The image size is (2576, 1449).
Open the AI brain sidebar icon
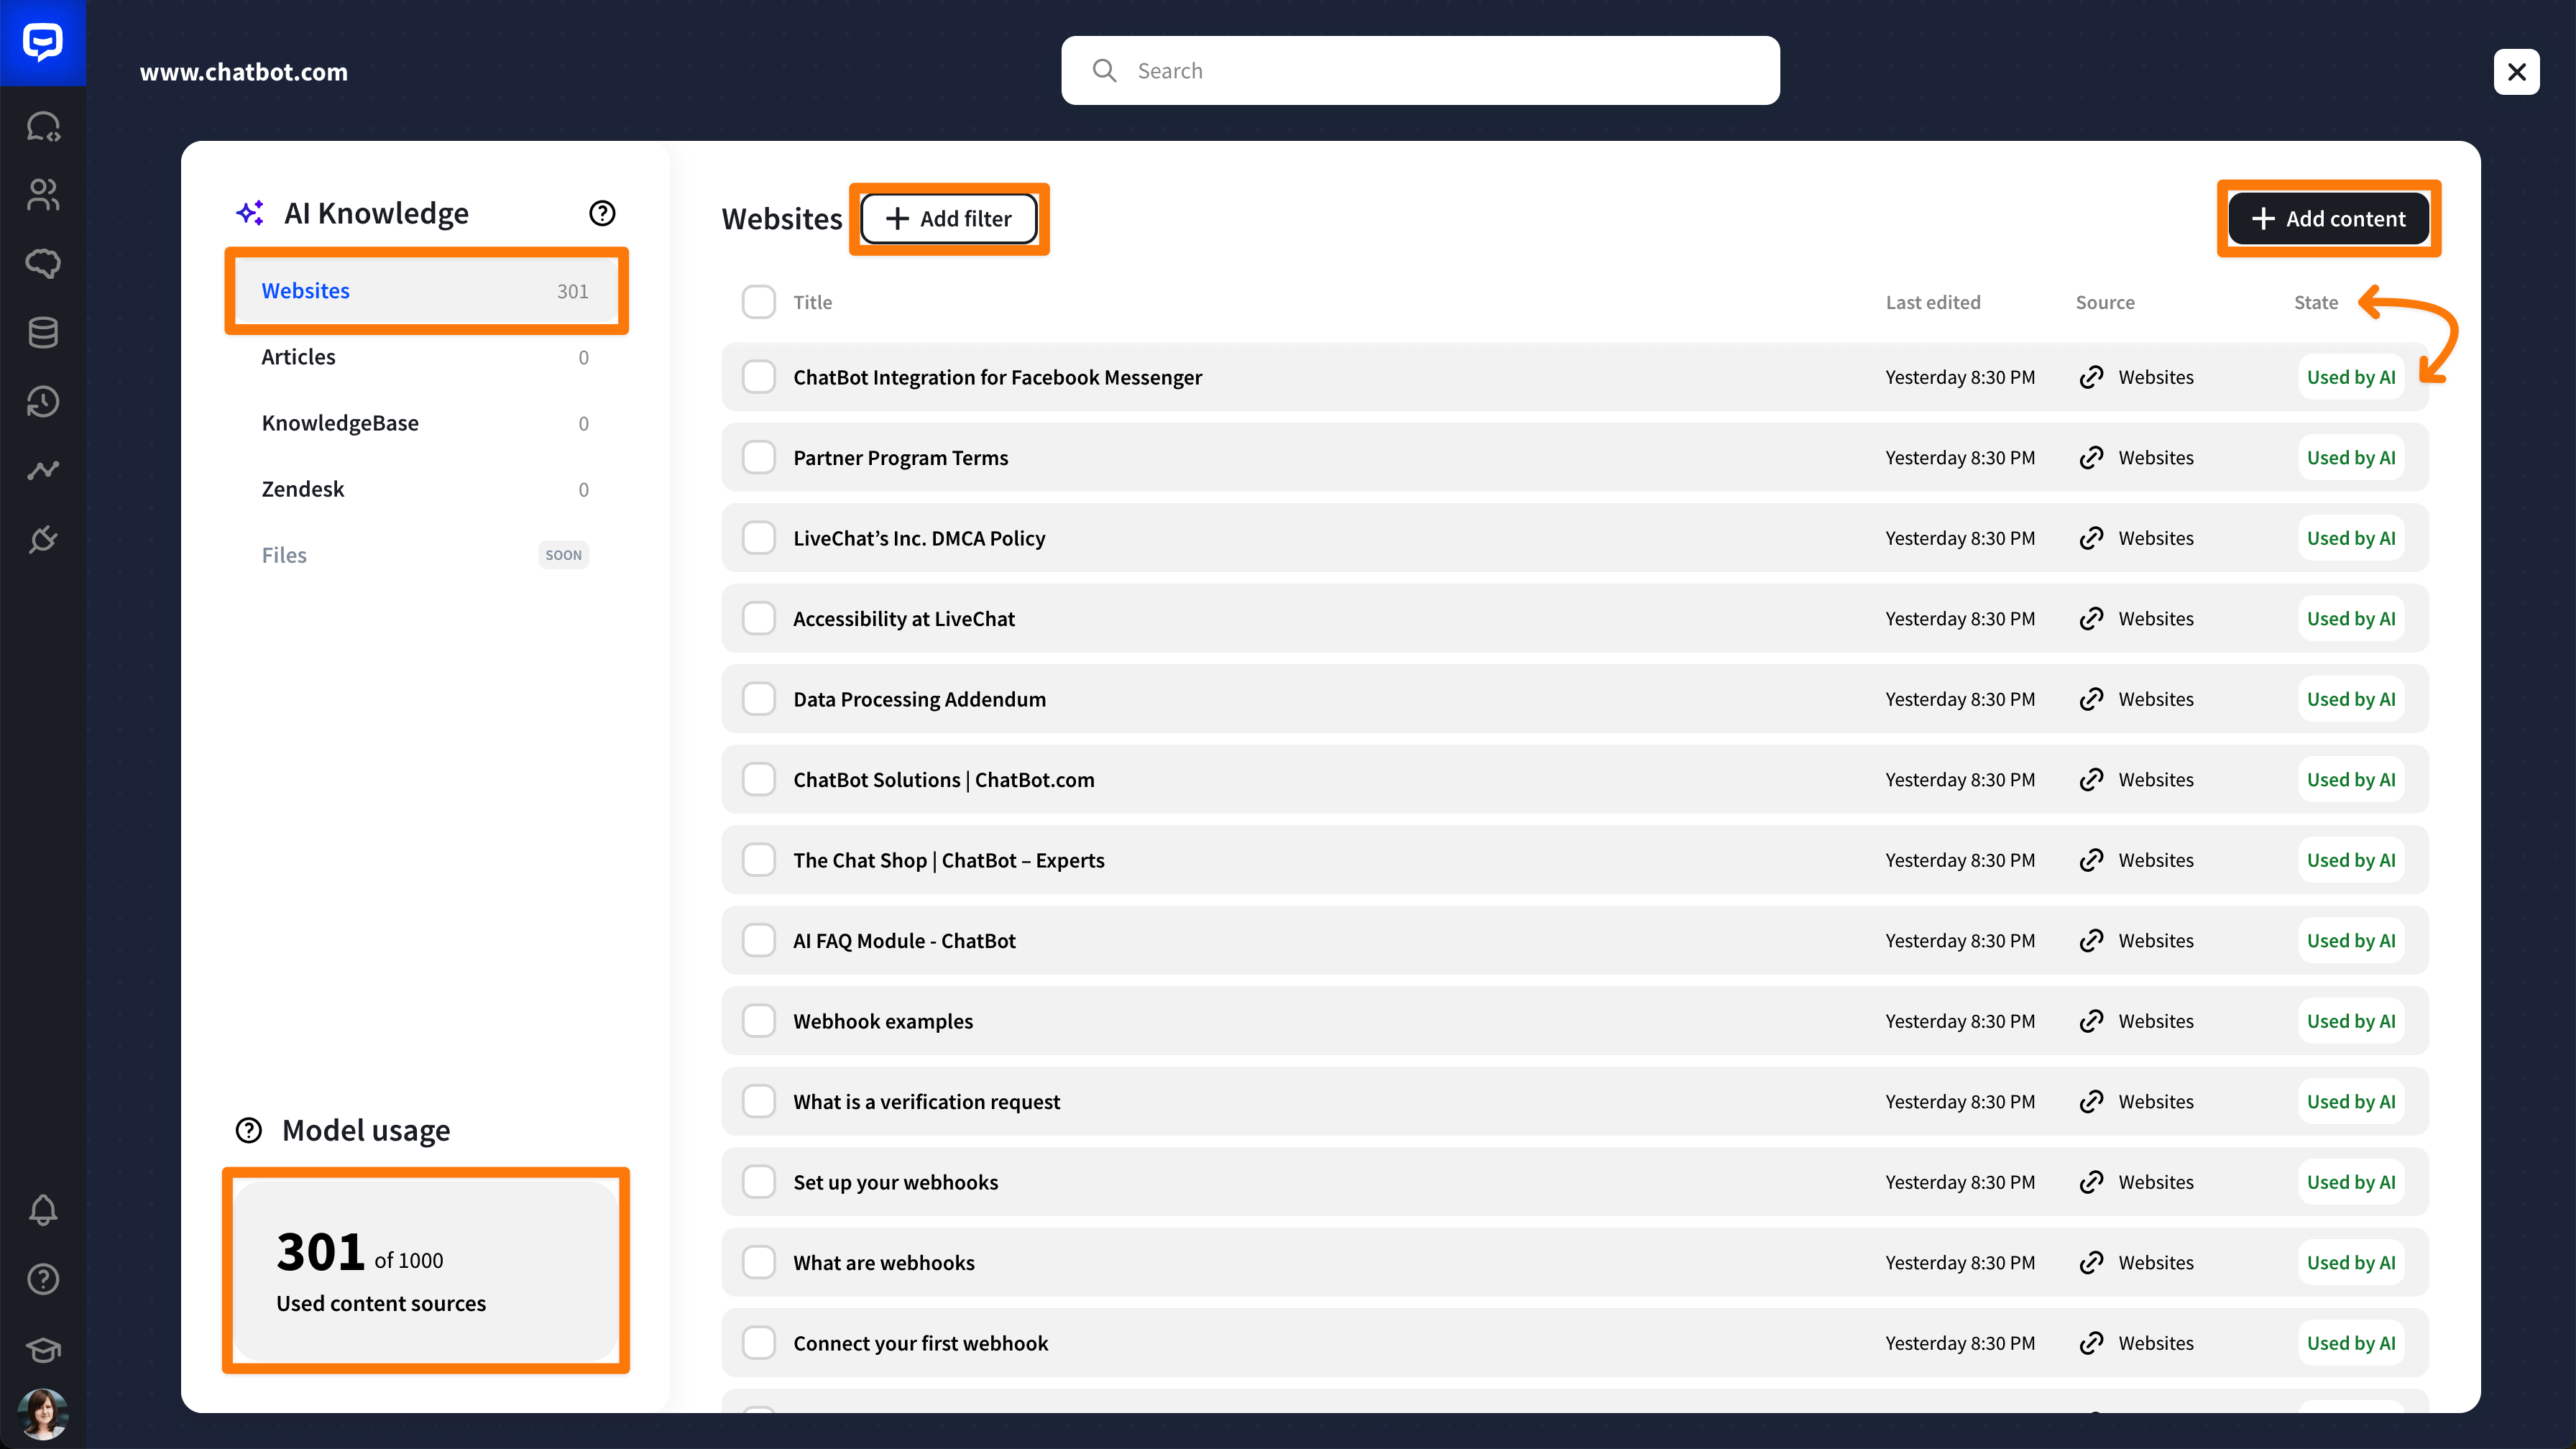(x=43, y=264)
